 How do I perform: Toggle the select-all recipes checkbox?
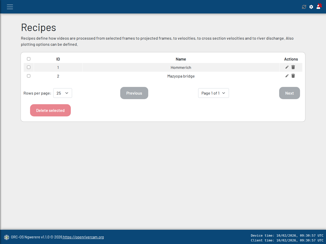(29, 59)
